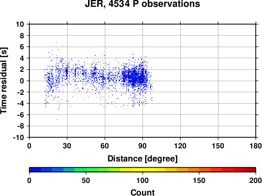This screenshot has width=262, height=196.
Task: Click the x-axis tick label '90'
Action: tap(143, 146)
